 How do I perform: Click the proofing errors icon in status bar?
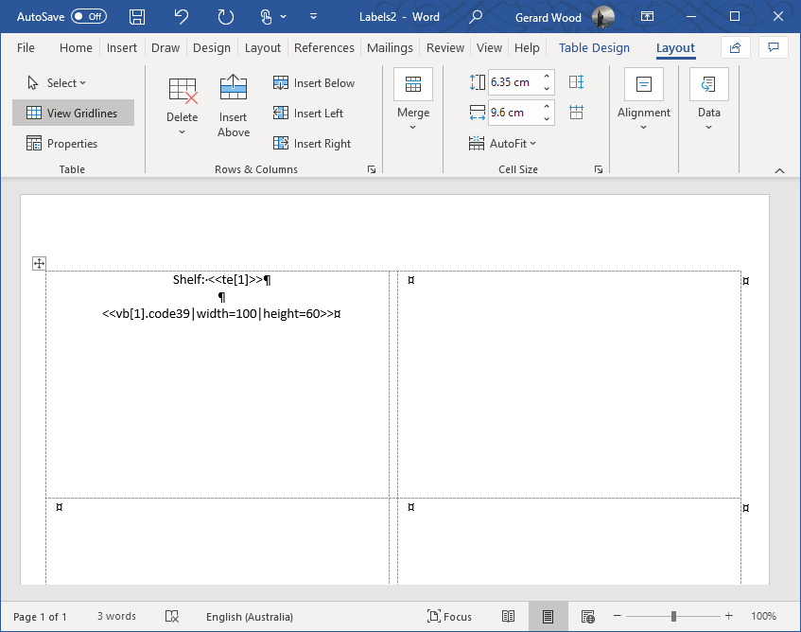point(173,616)
